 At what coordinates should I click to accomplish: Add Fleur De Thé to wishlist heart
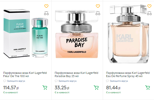[46, 6]
